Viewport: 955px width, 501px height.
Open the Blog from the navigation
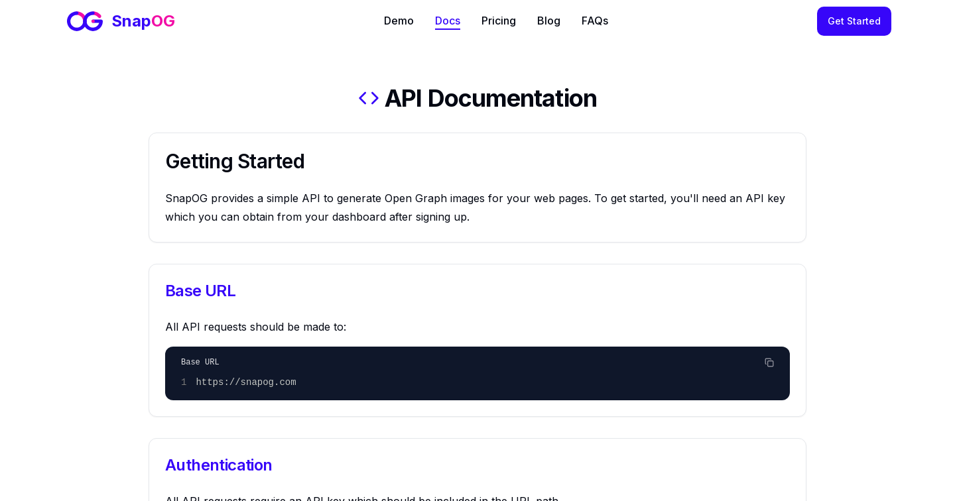[x=548, y=21]
